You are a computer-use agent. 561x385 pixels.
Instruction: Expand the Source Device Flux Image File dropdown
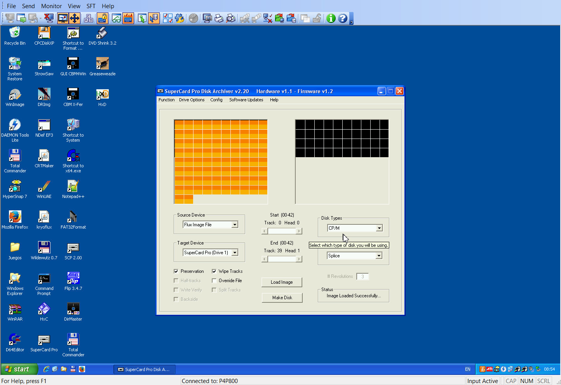pos(235,225)
